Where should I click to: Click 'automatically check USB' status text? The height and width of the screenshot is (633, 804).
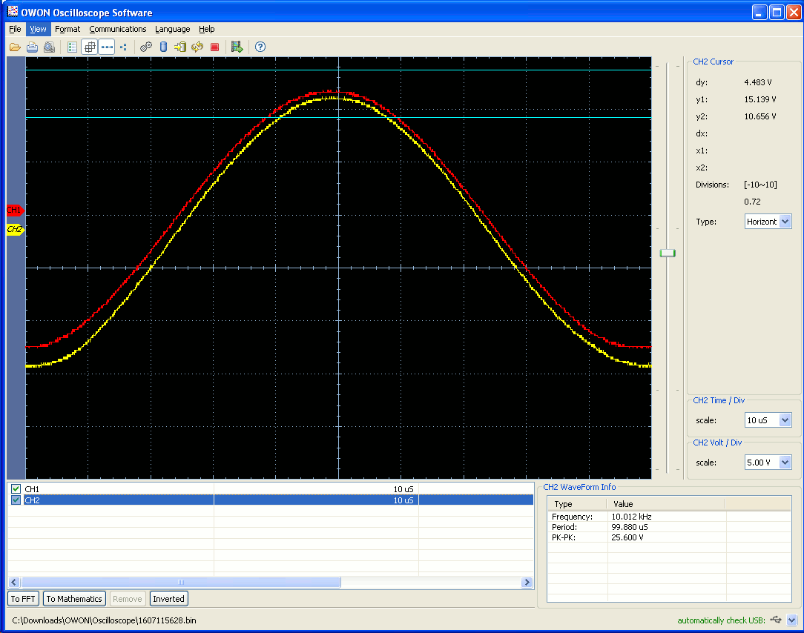pyautogui.click(x=722, y=620)
